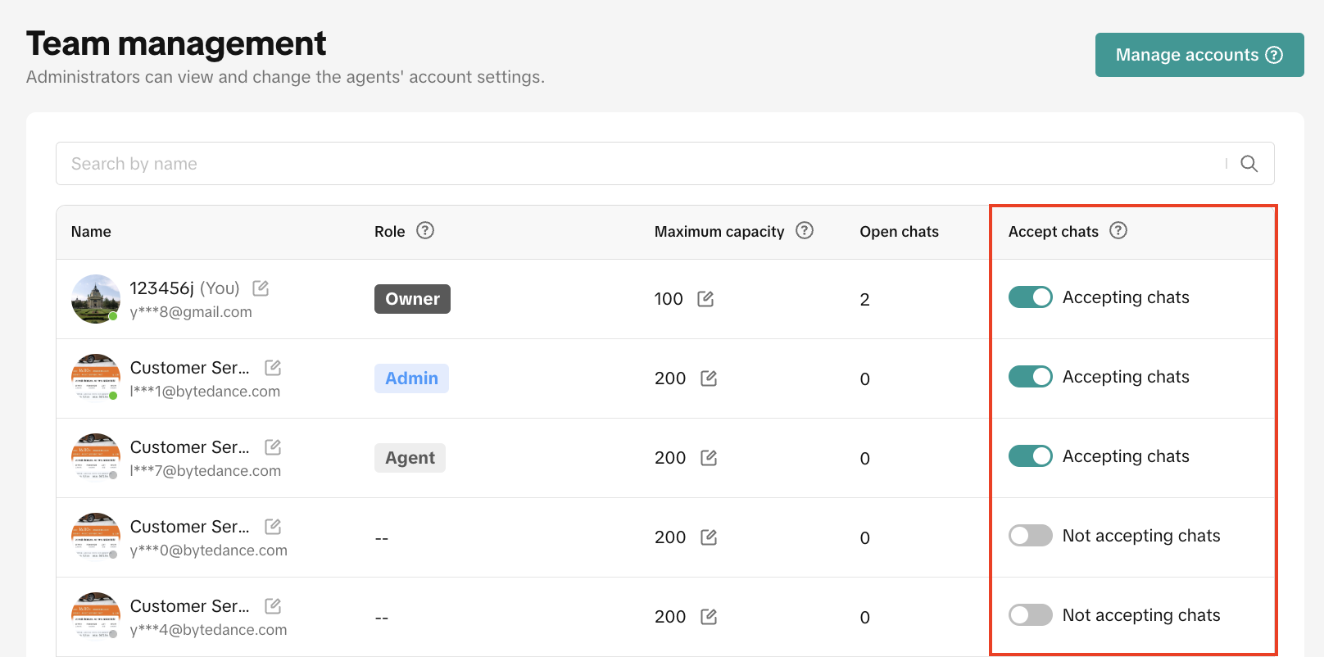Image resolution: width=1324 pixels, height=657 pixels.
Task: Click help icon beside Accept chats header
Action: 1118,231
